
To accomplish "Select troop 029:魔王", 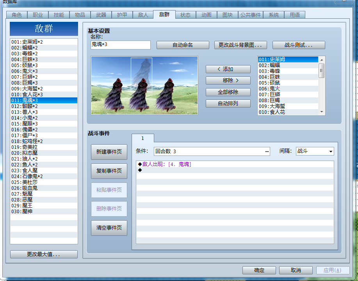I will pyautogui.click(x=44, y=205).
